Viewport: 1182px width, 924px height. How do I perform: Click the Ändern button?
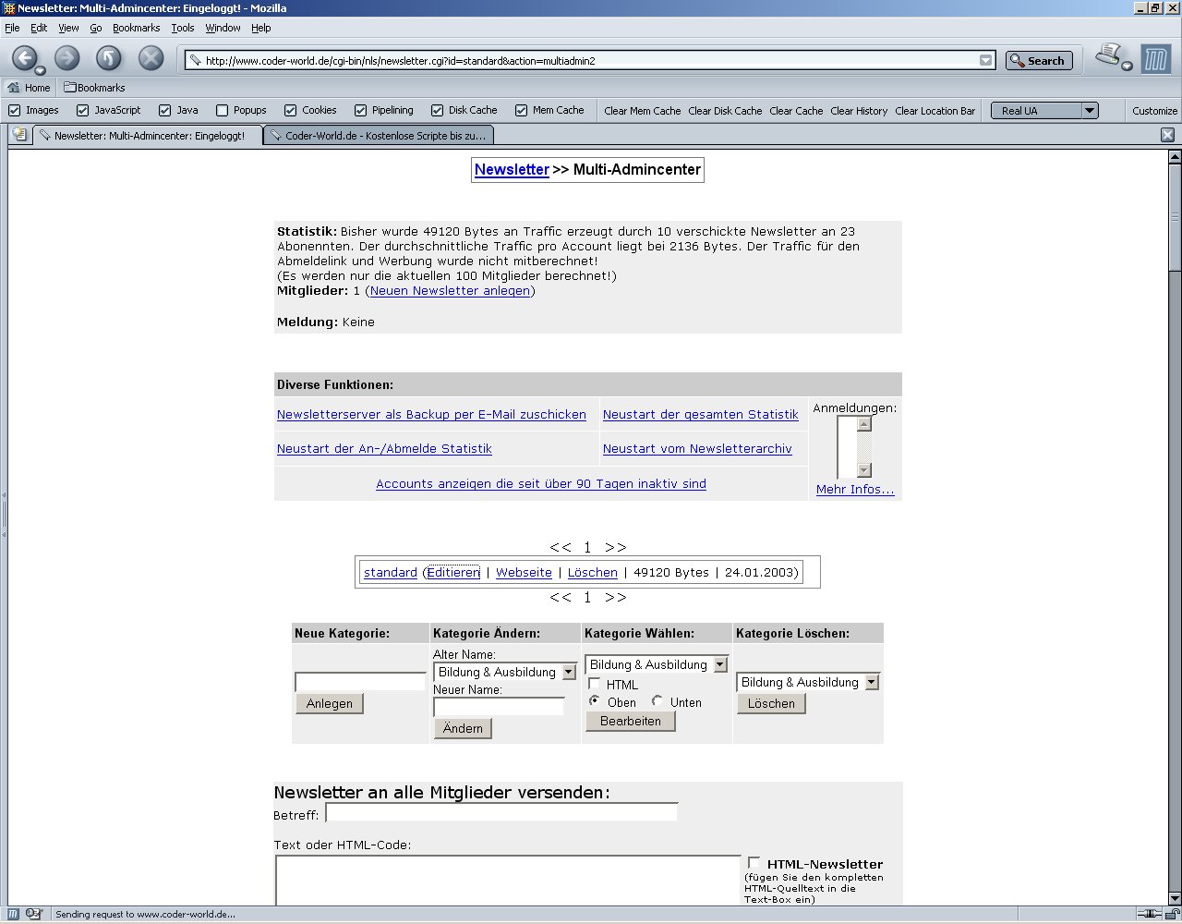pyautogui.click(x=463, y=728)
